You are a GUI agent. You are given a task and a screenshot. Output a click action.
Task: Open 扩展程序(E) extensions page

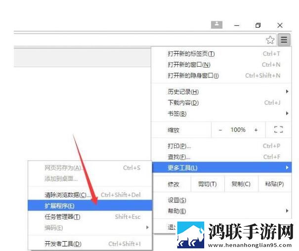coord(90,206)
